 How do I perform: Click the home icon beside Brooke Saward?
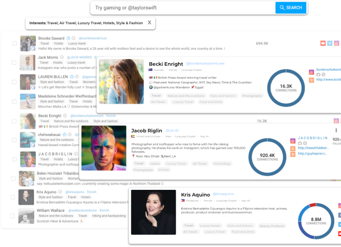coord(68,38)
